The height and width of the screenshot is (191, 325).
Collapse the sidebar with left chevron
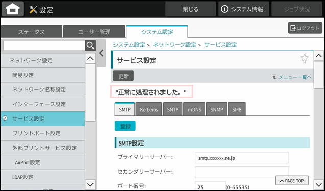tap(101, 53)
